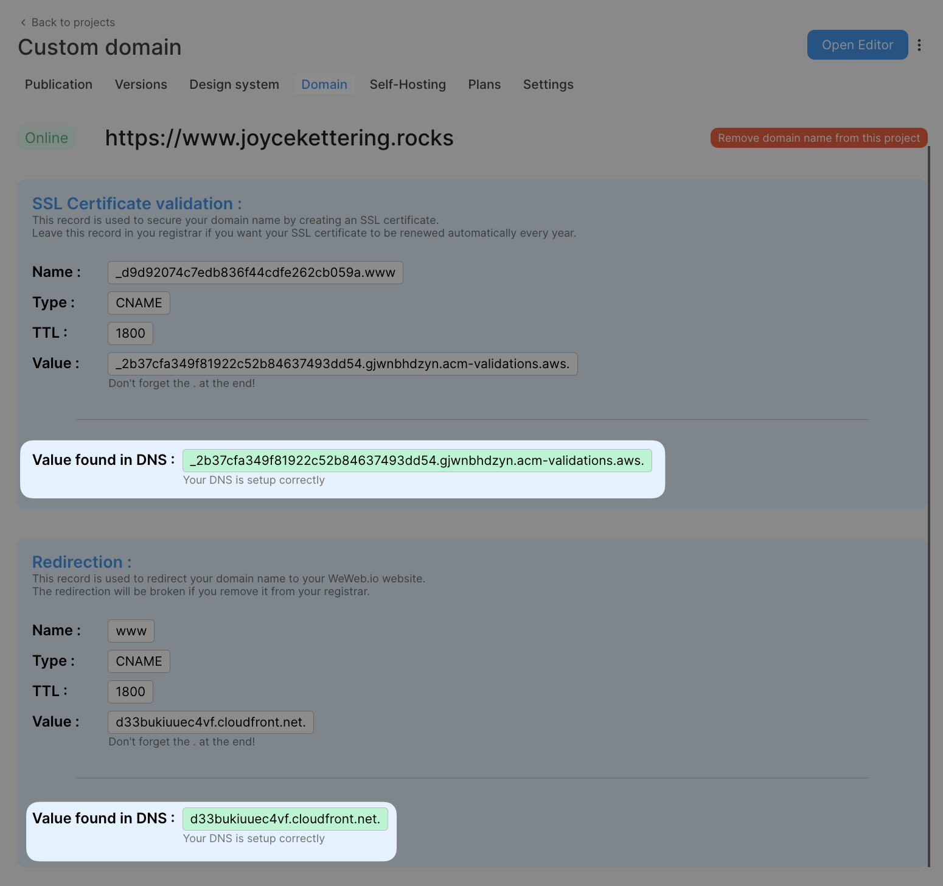
Task: Switch to the Self-Hosting tab
Action: pos(408,85)
